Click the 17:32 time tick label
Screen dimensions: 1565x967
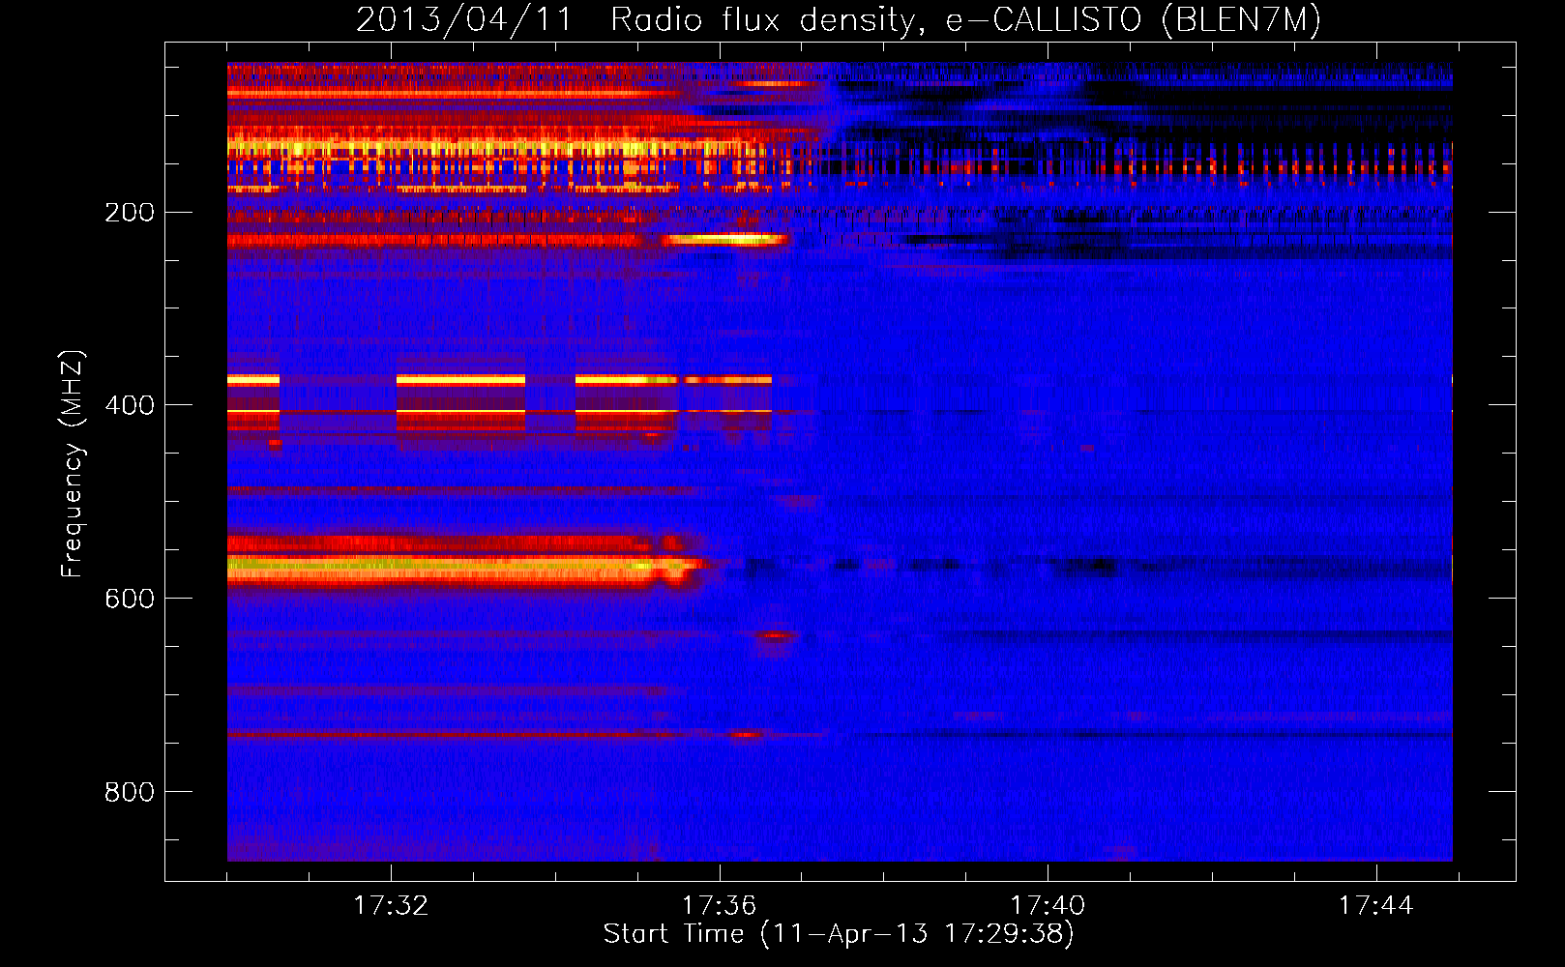coord(391,905)
